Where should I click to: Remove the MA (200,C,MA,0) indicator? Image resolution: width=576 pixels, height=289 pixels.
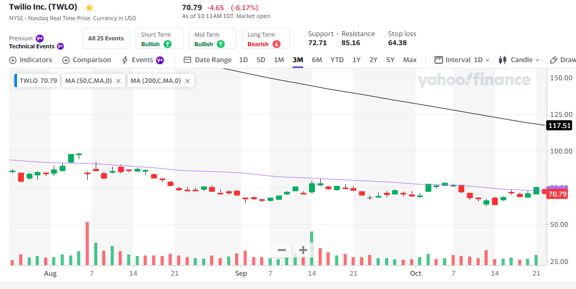[187, 81]
